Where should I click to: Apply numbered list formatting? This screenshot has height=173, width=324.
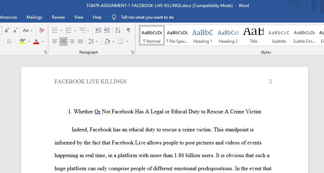click(x=69, y=30)
